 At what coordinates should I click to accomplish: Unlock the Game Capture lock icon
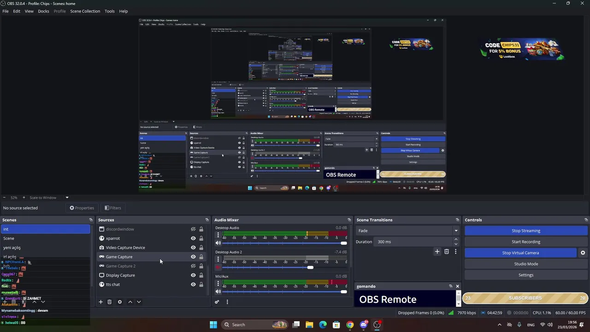tap(201, 257)
